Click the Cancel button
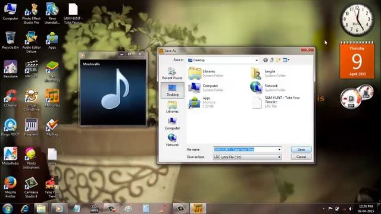The height and width of the screenshot is (214, 381). point(301,157)
